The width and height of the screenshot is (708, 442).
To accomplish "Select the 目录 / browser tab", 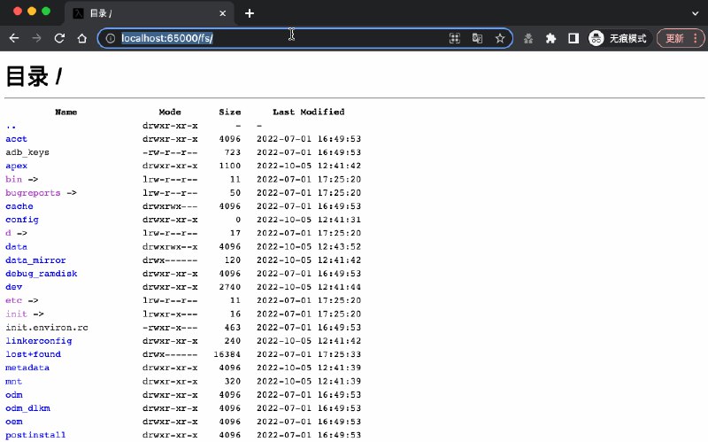I will 149,13.
